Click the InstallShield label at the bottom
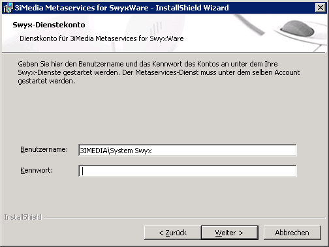 (x=23, y=217)
